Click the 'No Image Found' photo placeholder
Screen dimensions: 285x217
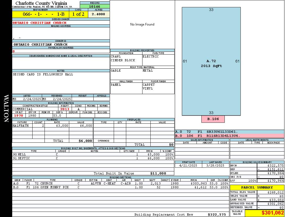coord(142,24)
